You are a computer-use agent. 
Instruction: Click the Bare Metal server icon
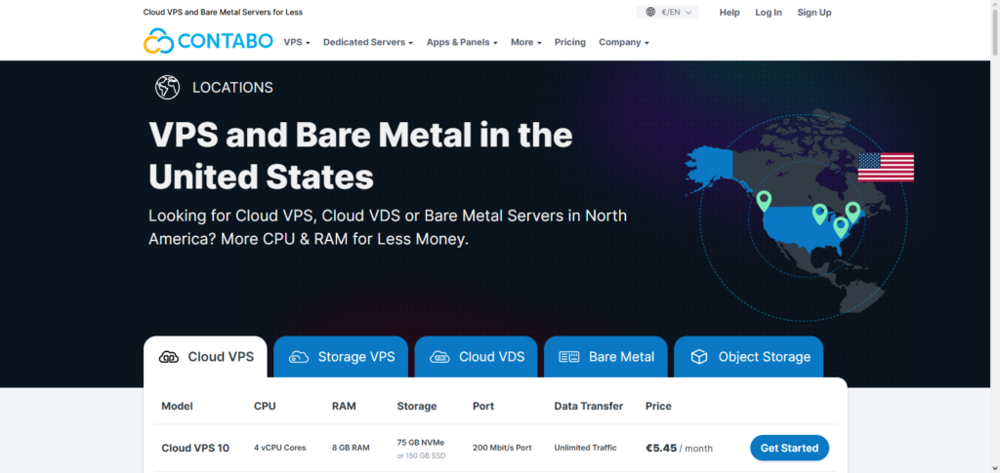pyautogui.click(x=569, y=357)
